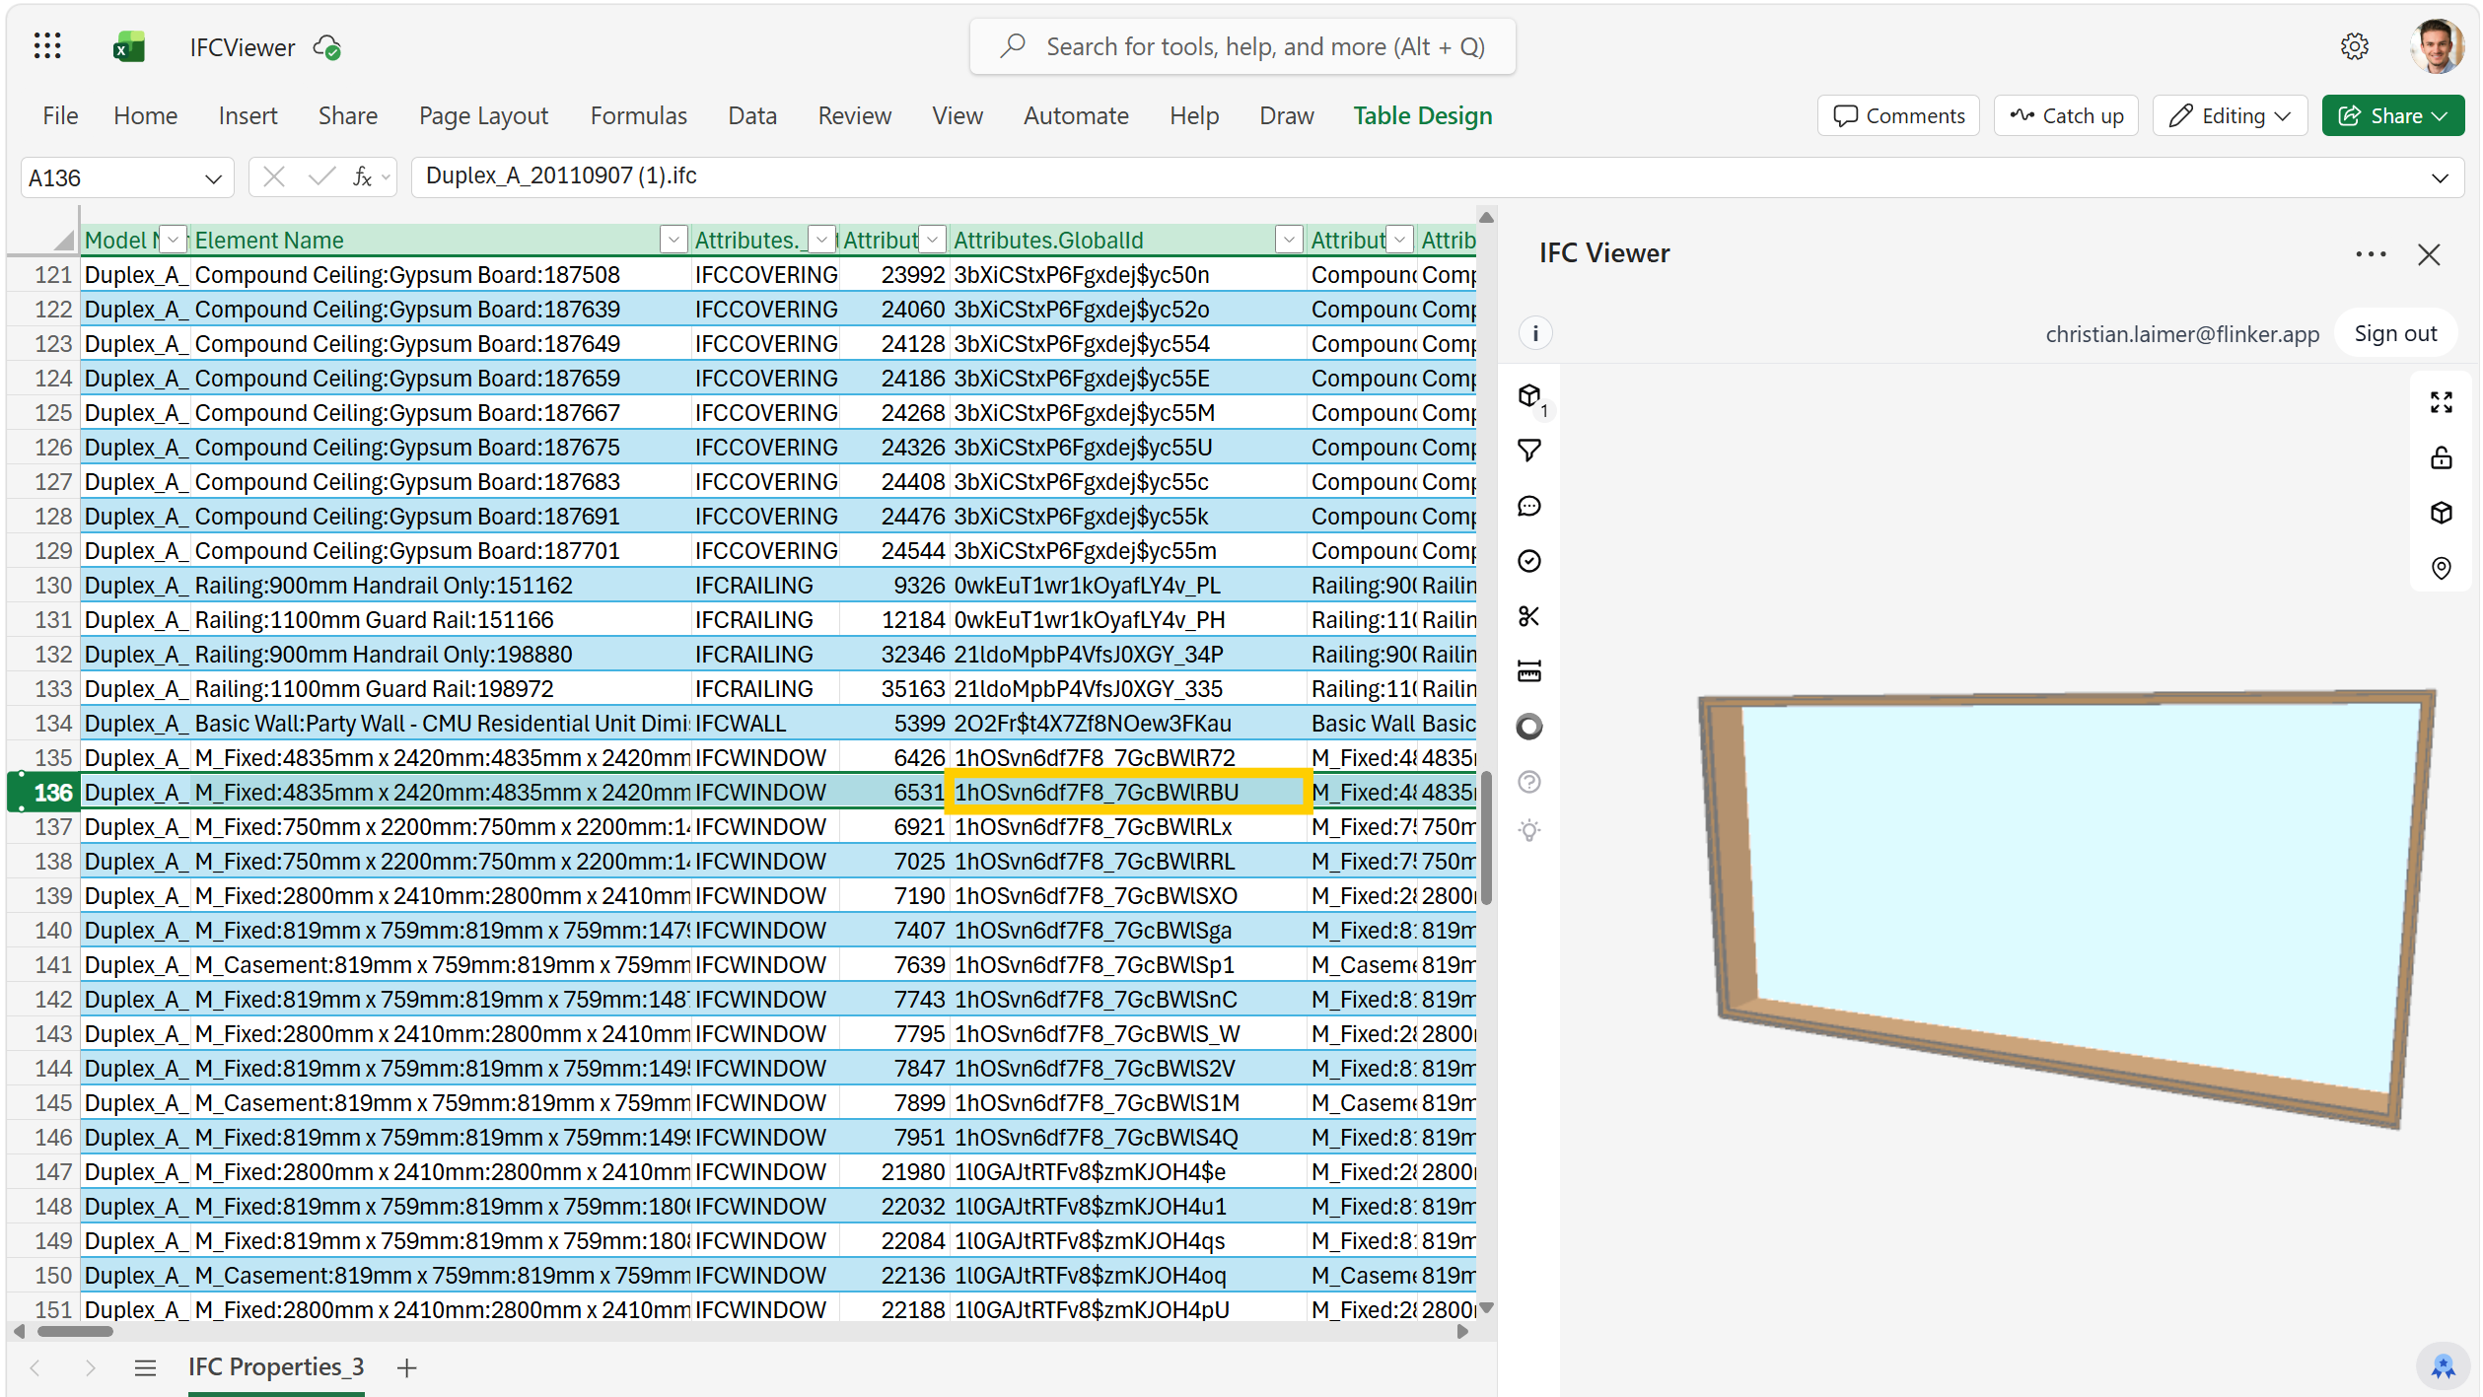Open the Name Box dropdown showing A136

[x=214, y=177]
